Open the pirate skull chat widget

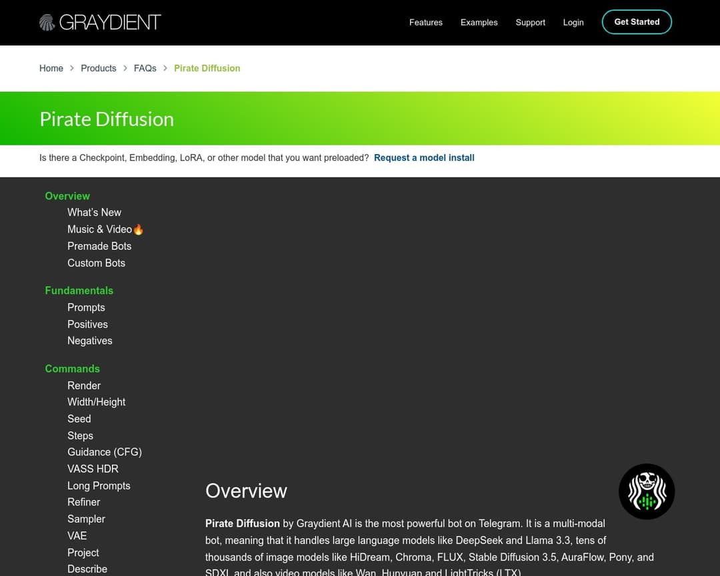click(x=646, y=491)
